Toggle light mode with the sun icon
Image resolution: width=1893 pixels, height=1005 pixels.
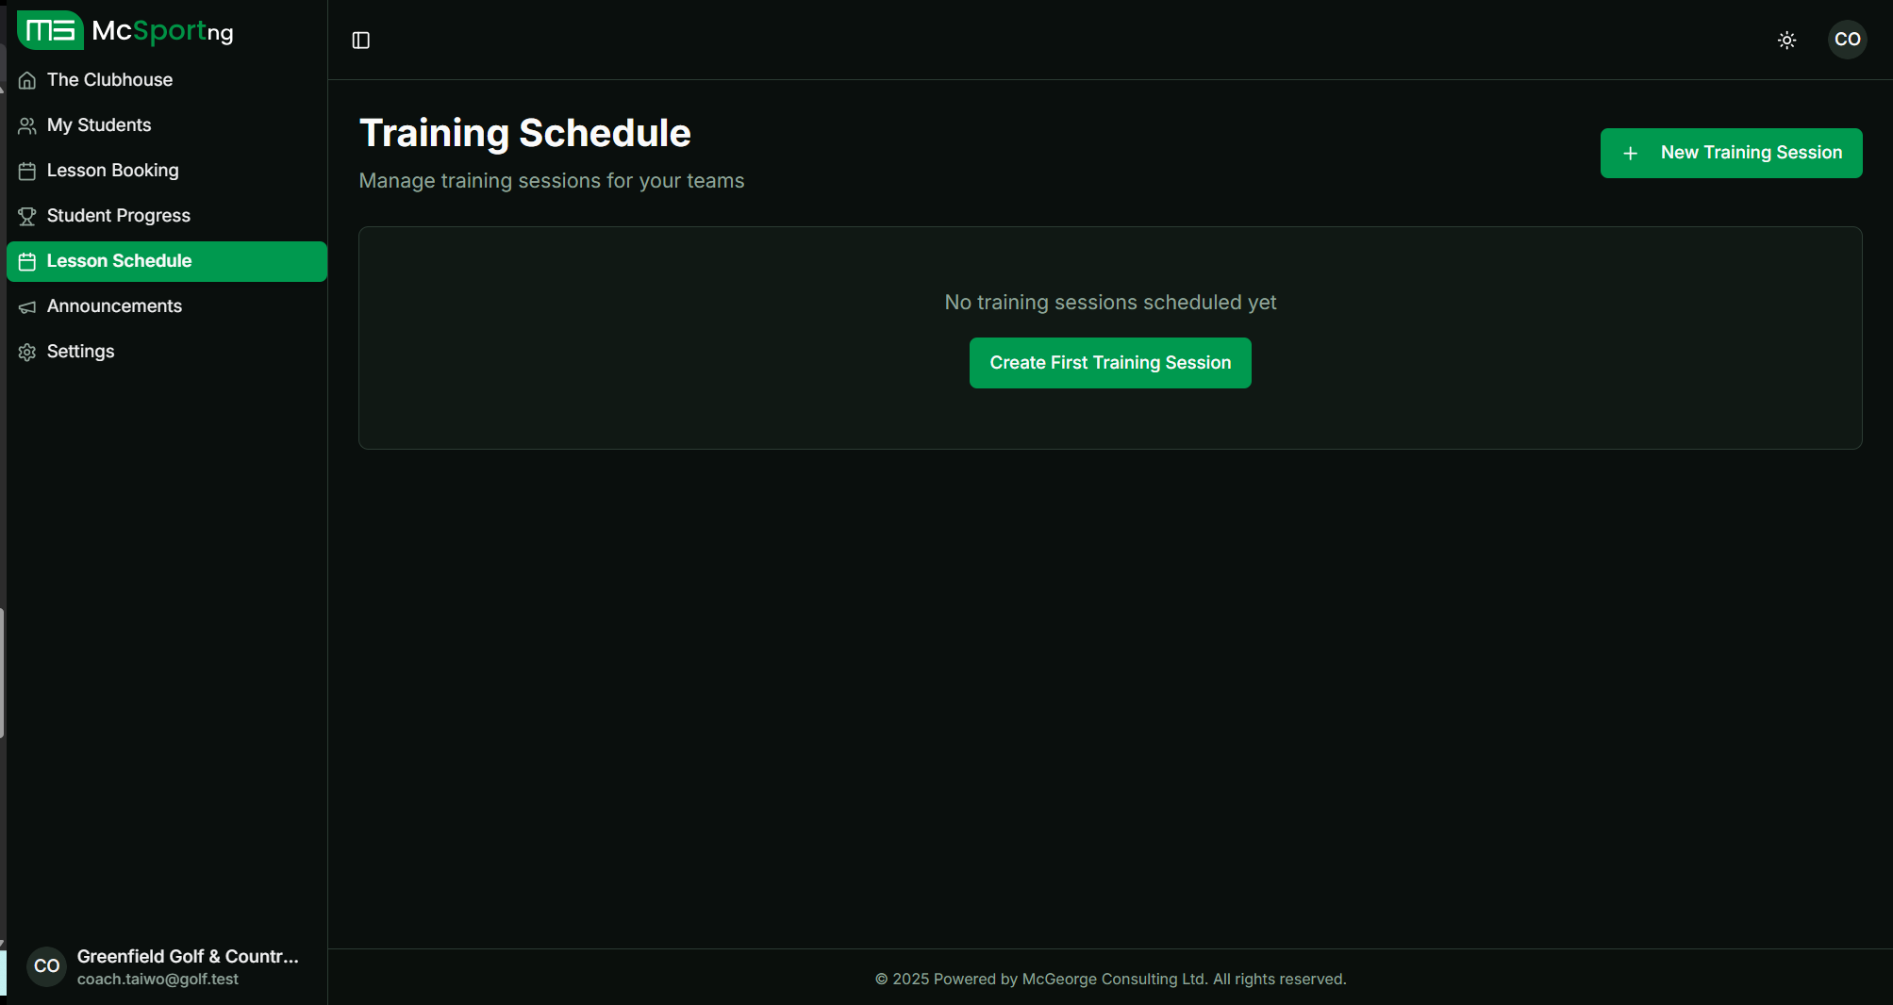[x=1787, y=40]
